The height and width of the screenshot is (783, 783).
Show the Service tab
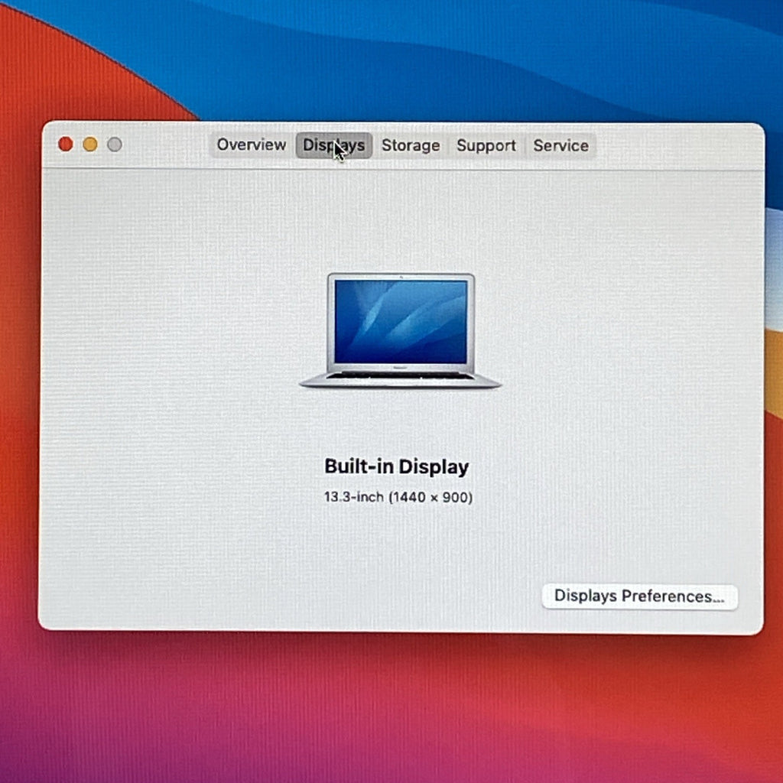560,146
